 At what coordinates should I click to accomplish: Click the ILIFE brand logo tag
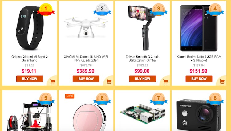[x=70, y=96]
